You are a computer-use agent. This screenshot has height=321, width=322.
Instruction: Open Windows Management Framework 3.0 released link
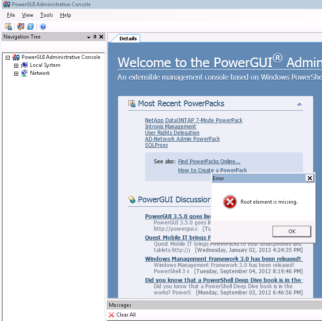224,259
